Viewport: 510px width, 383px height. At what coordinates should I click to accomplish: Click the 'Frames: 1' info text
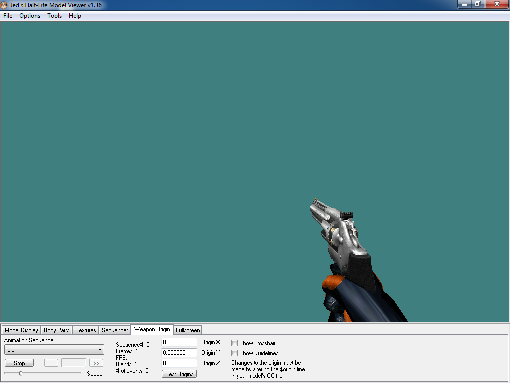(x=127, y=351)
